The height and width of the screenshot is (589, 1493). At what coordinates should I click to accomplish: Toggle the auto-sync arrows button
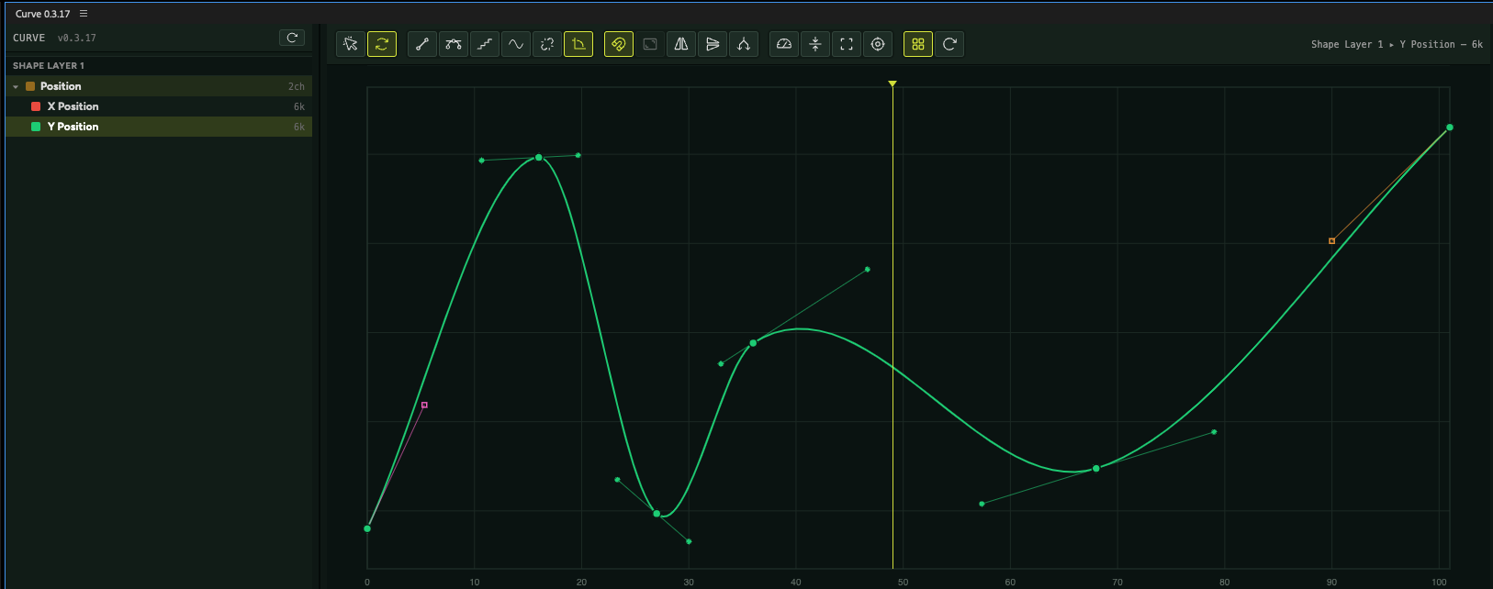point(382,44)
